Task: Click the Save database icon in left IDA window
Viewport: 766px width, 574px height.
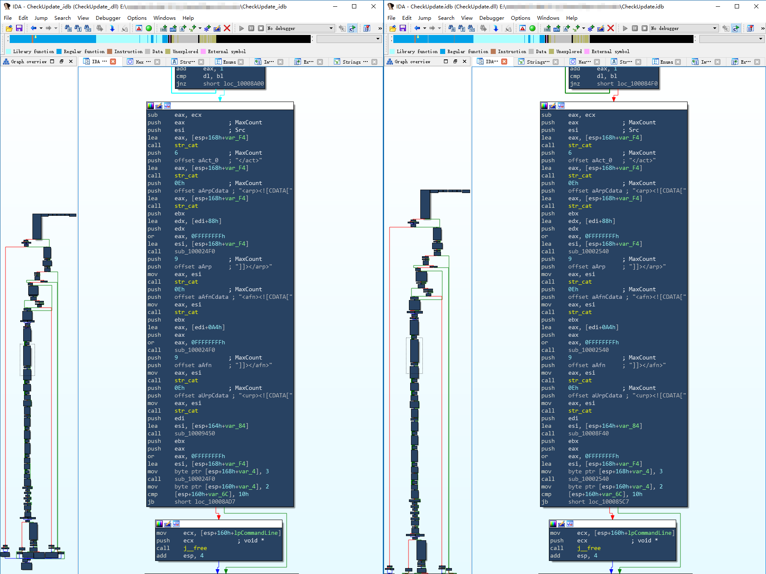Action: pos(19,28)
